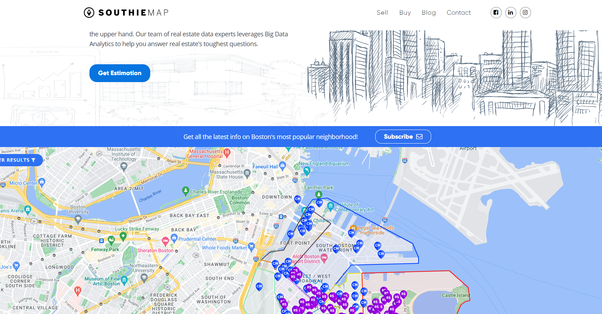This screenshot has width=602, height=314.
Task: Click the rightmost CM marker in Seaport
Action: point(381,254)
